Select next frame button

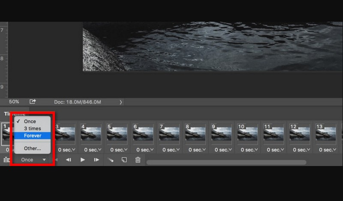96,160
